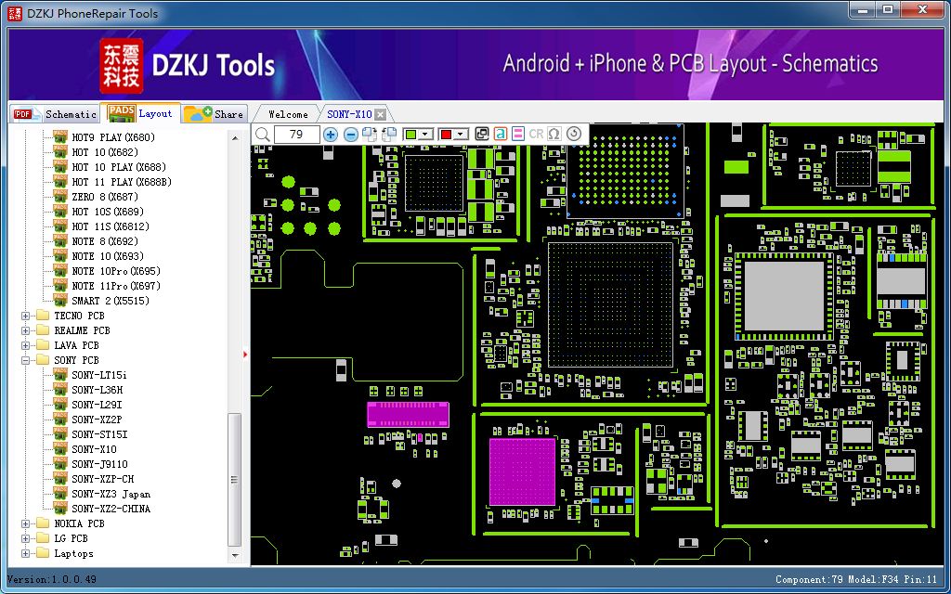Open the Welcome tab
Image resolution: width=951 pixels, height=594 pixels.
pyautogui.click(x=288, y=114)
